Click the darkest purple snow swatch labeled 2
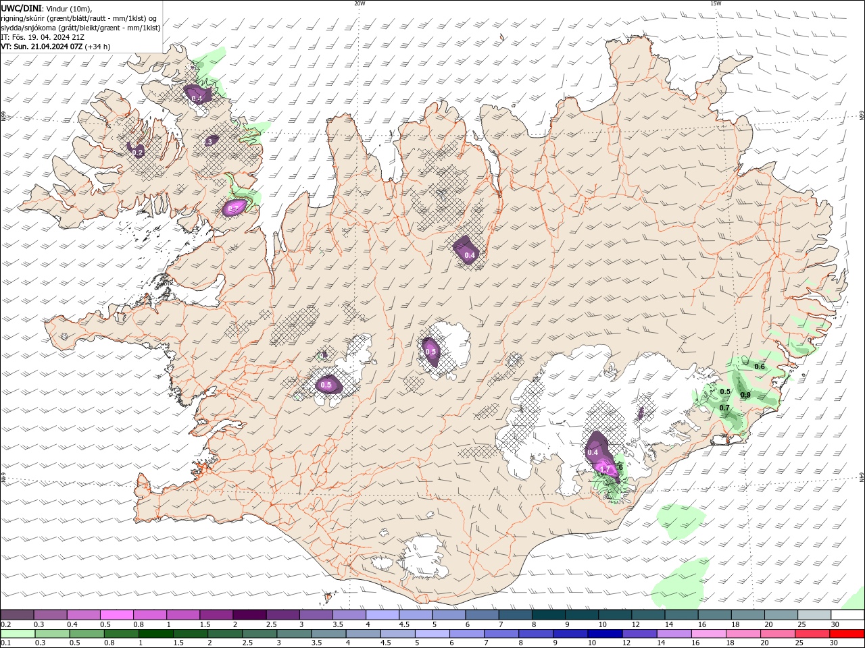This screenshot has height=648, width=865. (x=249, y=614)
